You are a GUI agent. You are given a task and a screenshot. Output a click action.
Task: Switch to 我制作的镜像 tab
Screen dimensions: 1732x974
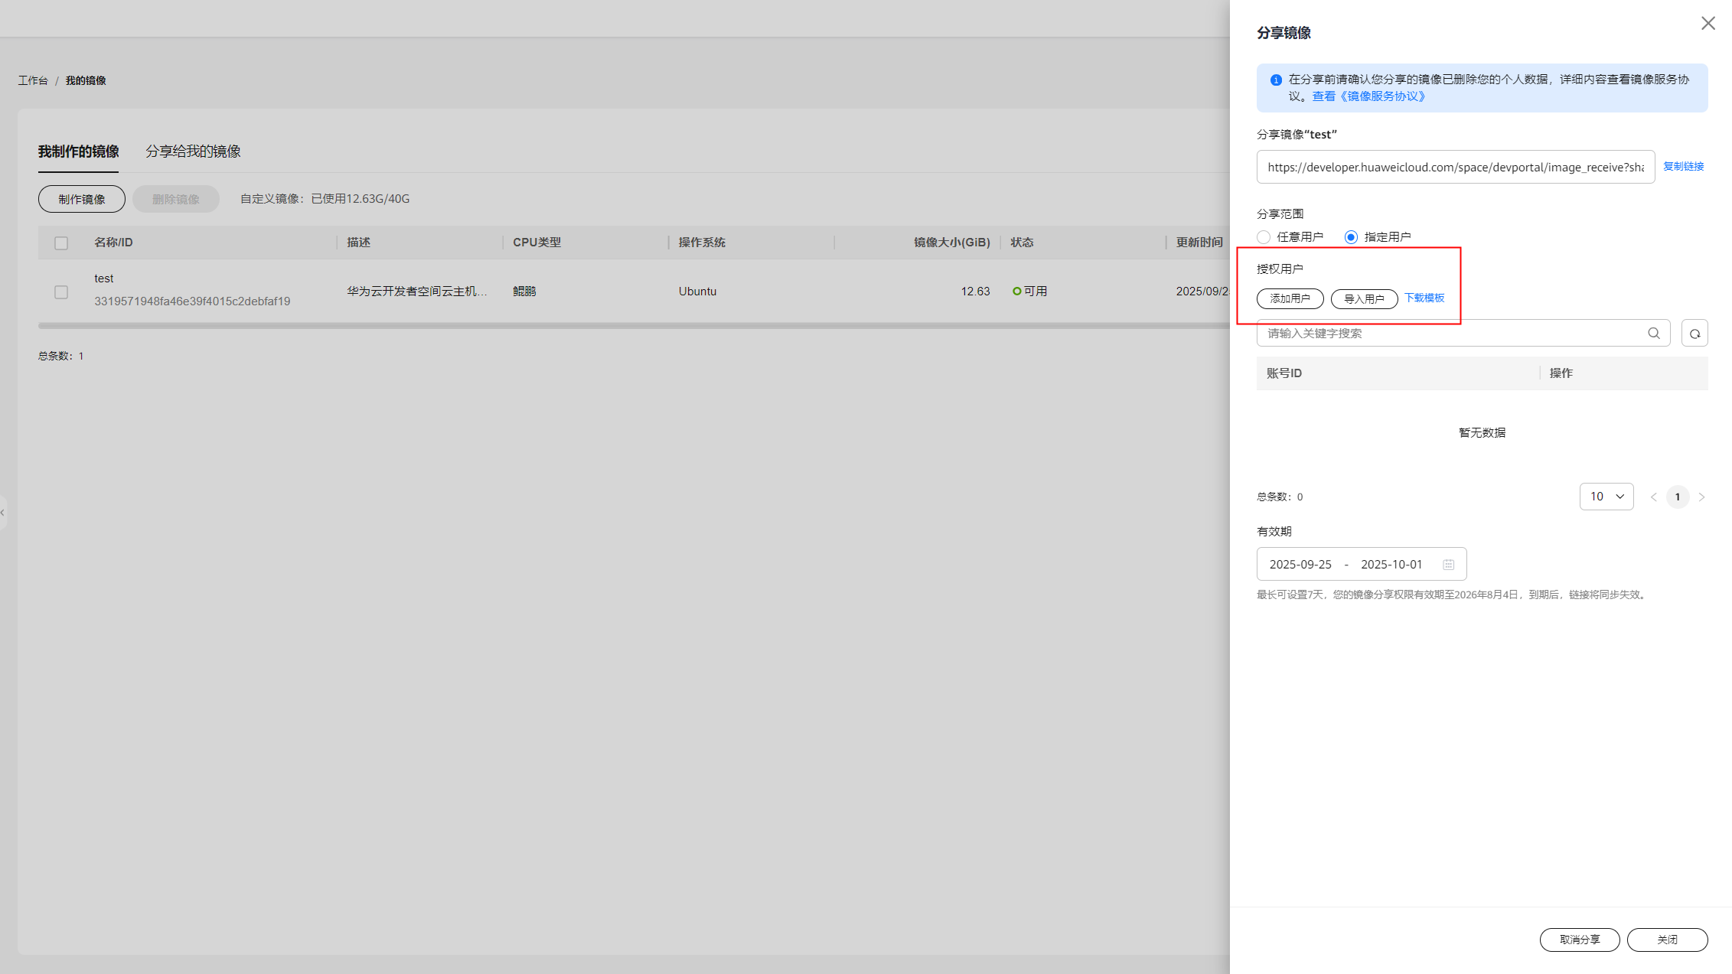[78, 151]
